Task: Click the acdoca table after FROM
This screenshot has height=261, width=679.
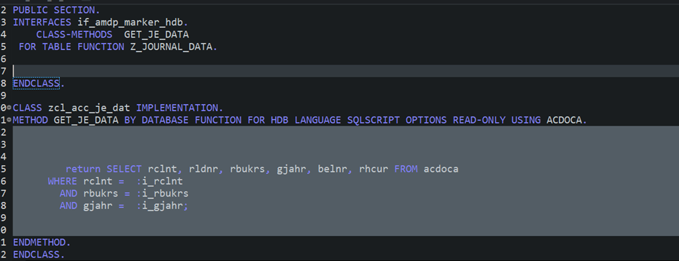Action: click(x=441, y=169)
